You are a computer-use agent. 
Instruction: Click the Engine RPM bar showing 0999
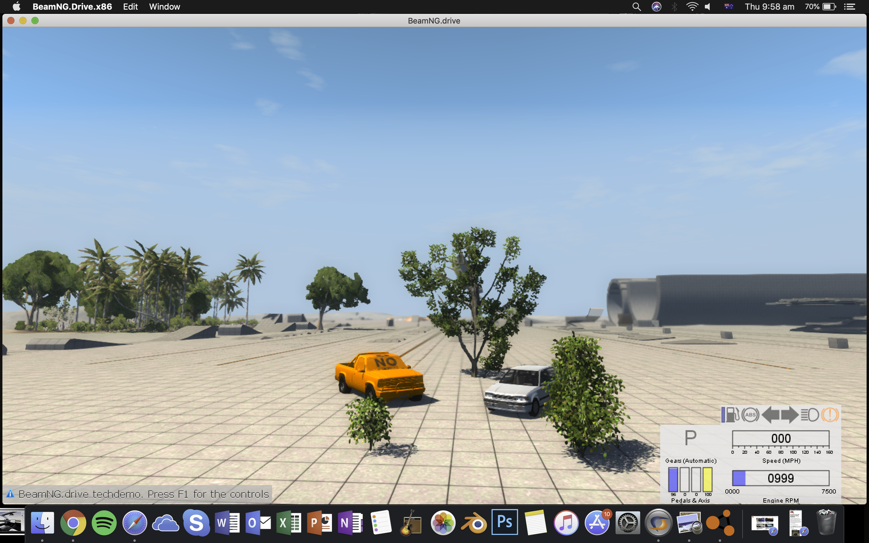coord(781,478)
